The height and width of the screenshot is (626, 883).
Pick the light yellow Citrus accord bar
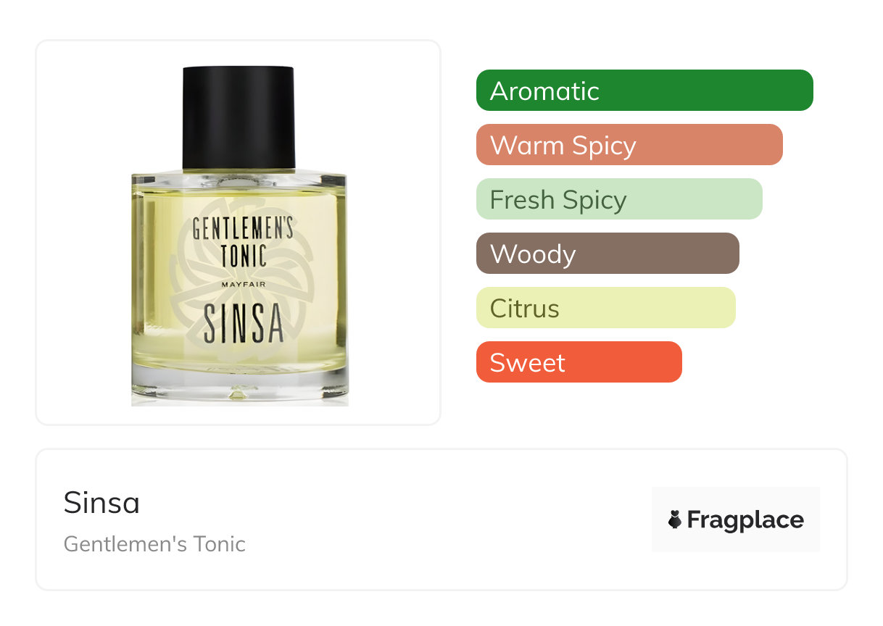click(x=606, y=308)
